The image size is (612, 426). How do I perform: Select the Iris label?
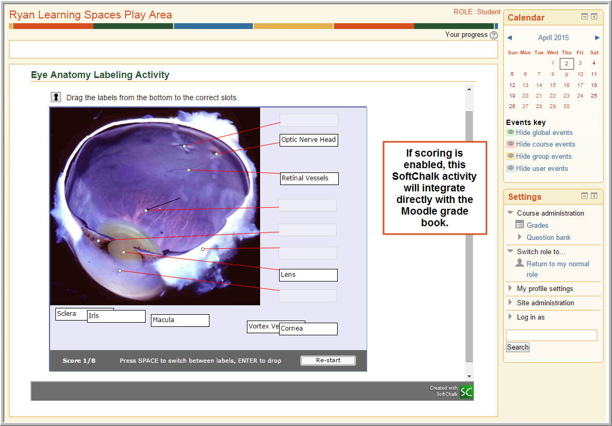116,316
